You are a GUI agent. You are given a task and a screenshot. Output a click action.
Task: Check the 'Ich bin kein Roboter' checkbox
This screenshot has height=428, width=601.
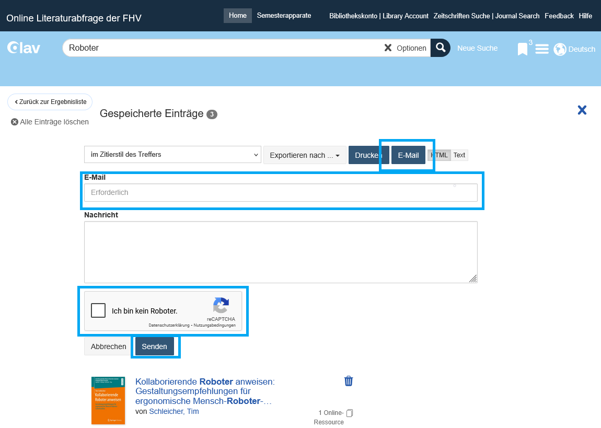point(98,310)
